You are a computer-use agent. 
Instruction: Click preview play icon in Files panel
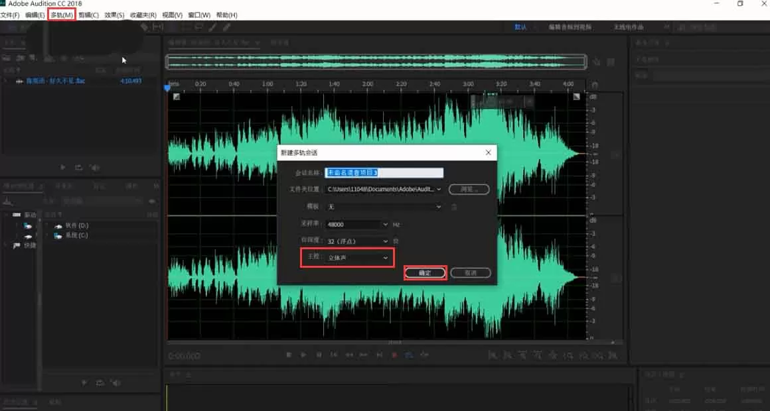[63, 167]
